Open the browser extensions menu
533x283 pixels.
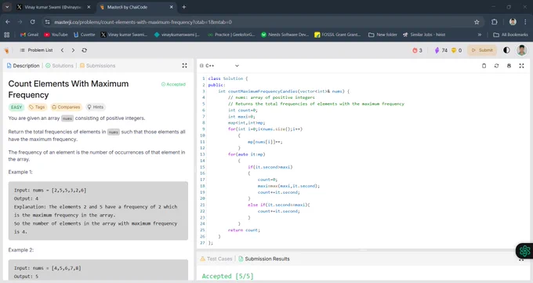tap(495, 22)
